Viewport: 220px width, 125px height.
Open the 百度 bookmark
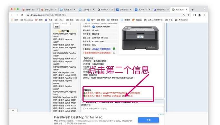tap(49, 20)
